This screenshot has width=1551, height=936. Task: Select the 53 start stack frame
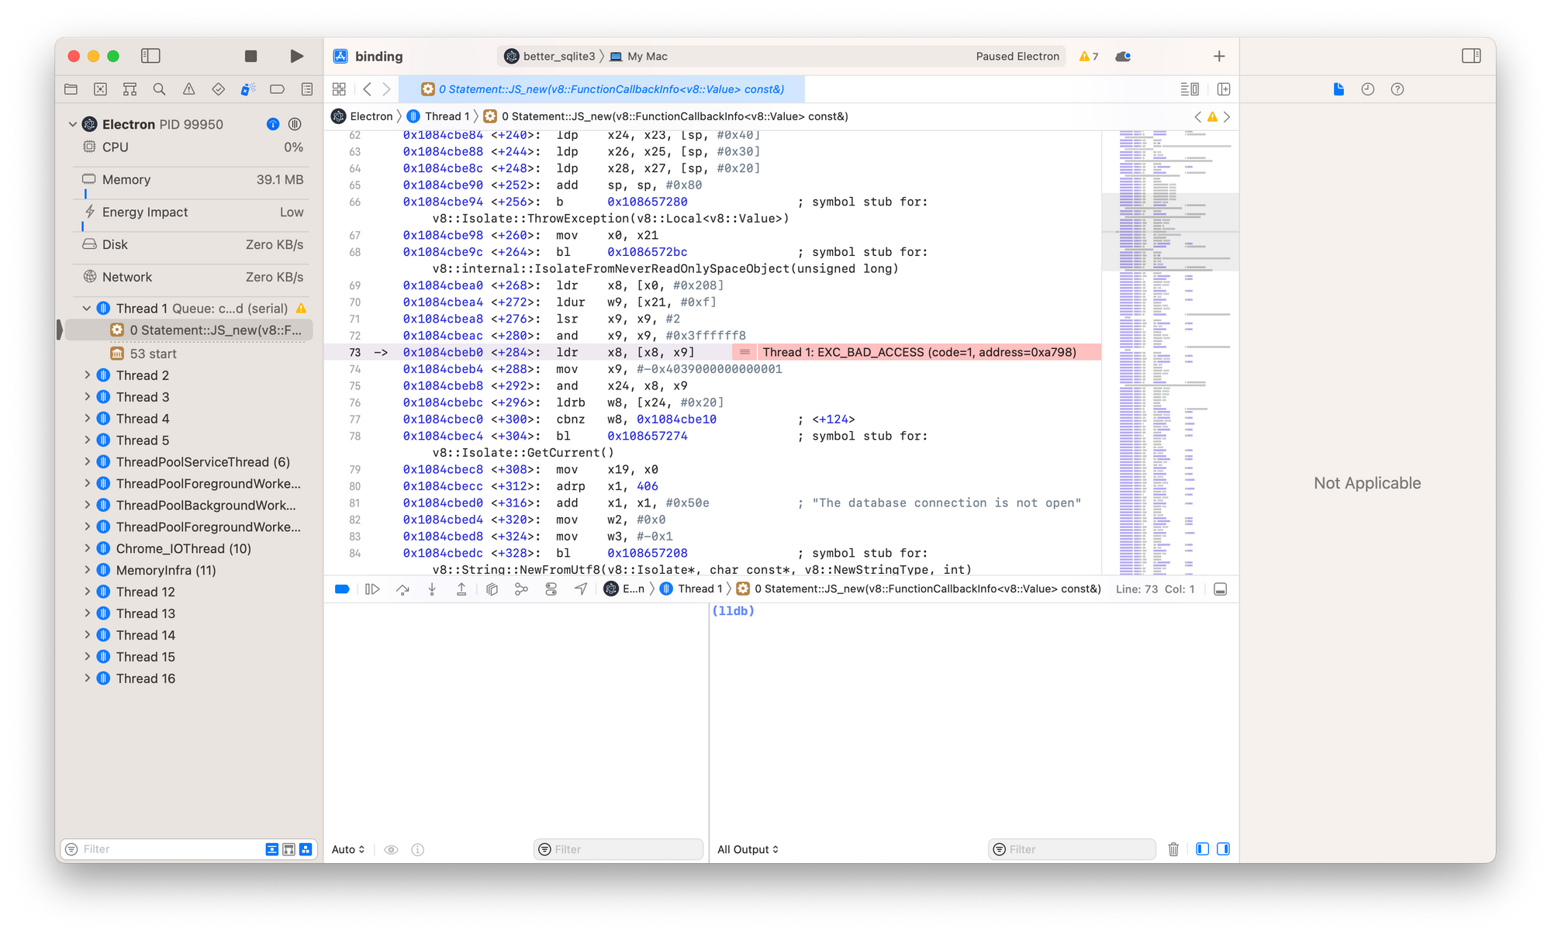click(x=153, y=354)
